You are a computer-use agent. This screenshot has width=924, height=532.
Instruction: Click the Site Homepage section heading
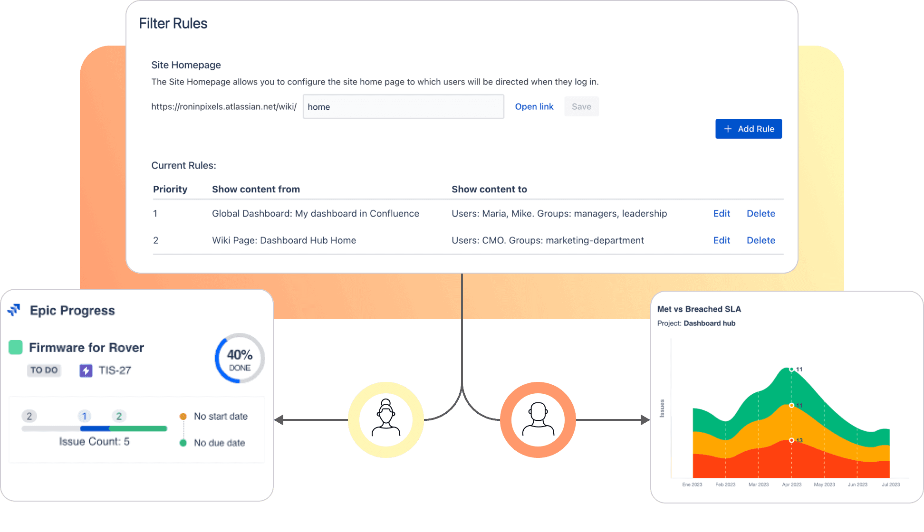coord(186,65)
